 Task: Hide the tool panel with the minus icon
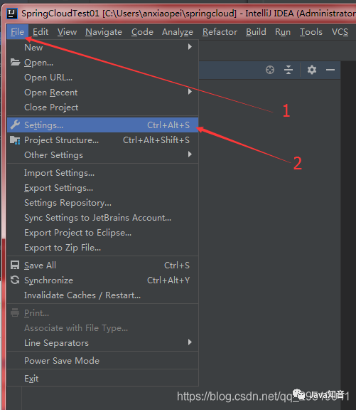point(330,70)
